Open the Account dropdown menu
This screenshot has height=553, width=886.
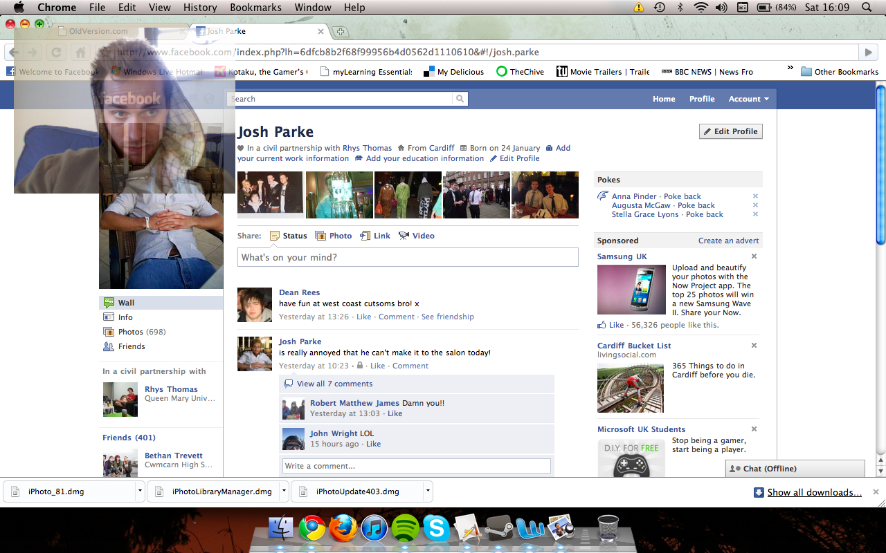click(x=748, y=99)
